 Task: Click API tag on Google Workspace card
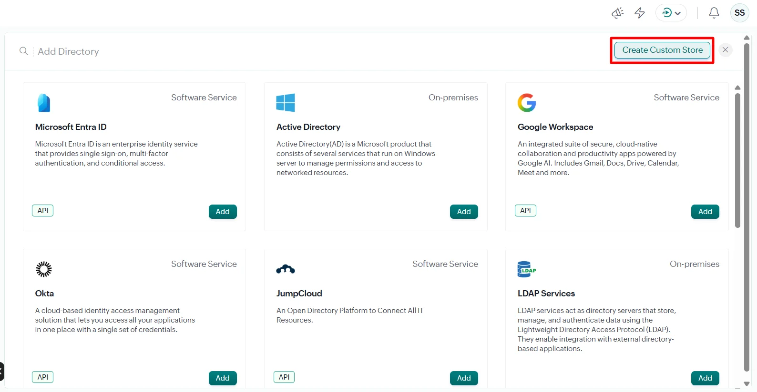525,211
